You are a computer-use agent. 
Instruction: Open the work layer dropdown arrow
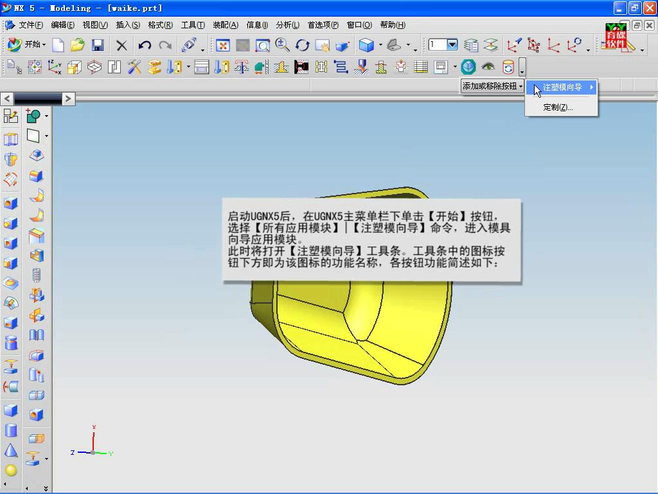click(x=452, y=44)
